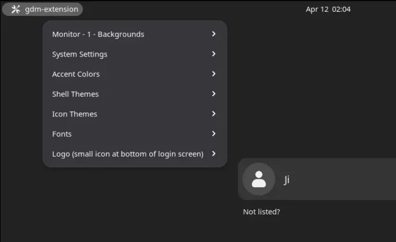The width and height of the screenshot is (396, 242).
Task: Click the gdm-extension wrench tools icon
Action: click(x=15, y=9)
